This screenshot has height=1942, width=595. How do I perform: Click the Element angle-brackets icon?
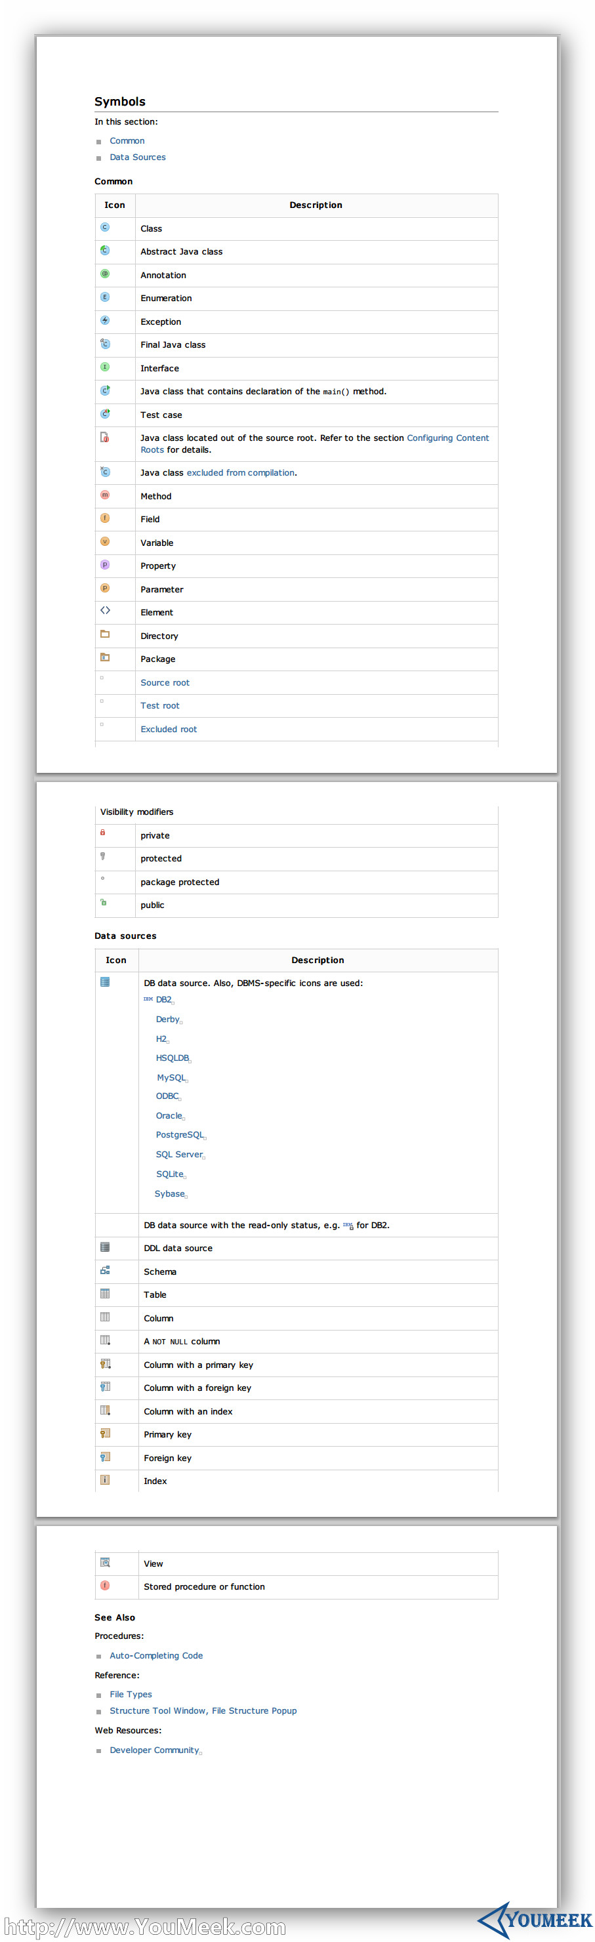105,611
